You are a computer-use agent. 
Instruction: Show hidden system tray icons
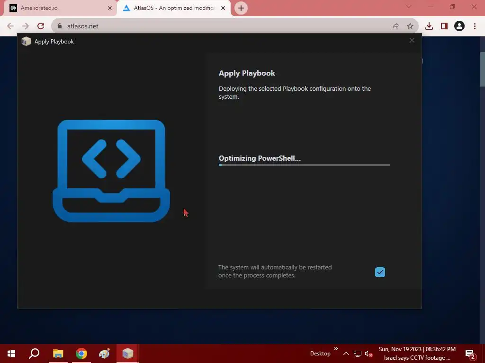[x=346, y=354]
